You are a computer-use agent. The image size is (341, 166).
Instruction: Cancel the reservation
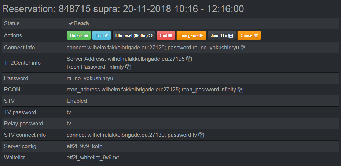(249, 35)
